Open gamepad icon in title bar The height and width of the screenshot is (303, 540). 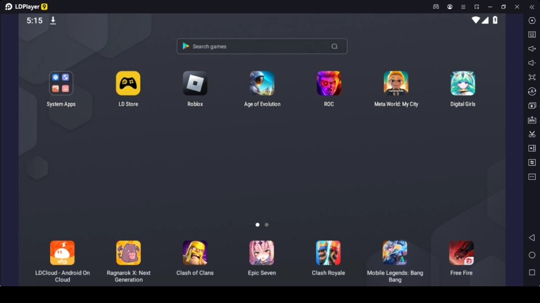(436, 6)
